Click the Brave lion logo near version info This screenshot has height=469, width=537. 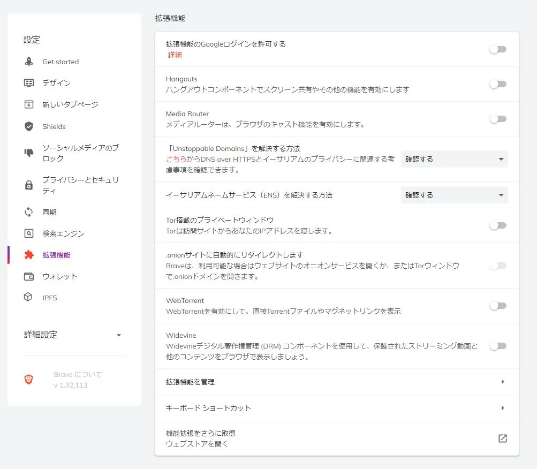pyautogui.click(x=29, y=379)
